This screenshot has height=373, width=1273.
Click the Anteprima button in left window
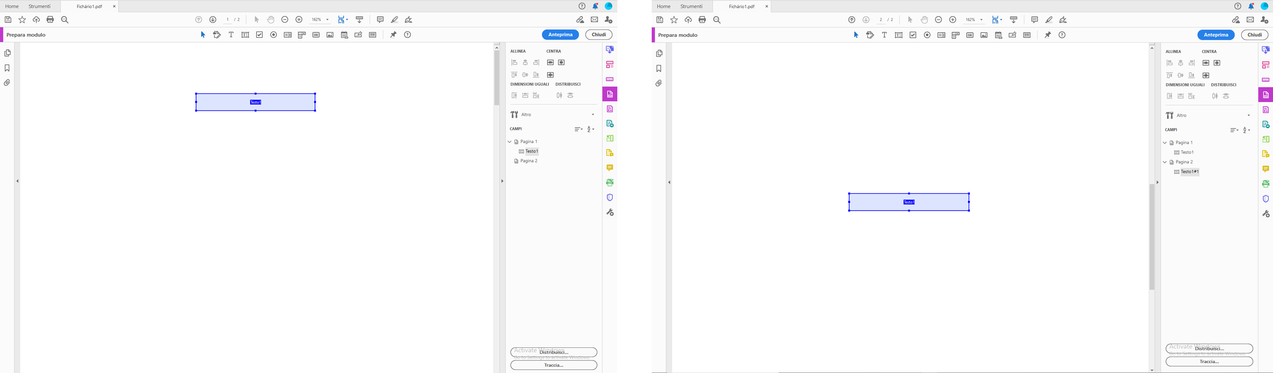coord(561,35)
